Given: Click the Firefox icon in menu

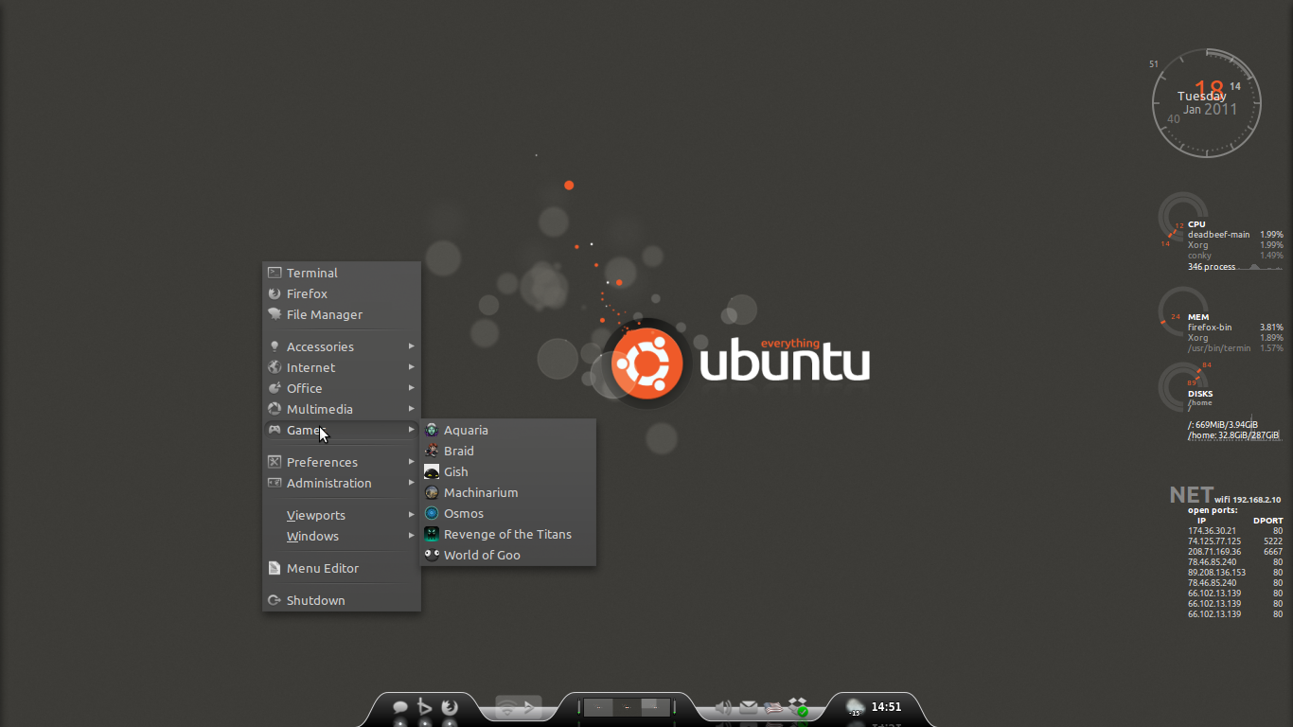Looking at the screenshot, I should coord(275,293).
